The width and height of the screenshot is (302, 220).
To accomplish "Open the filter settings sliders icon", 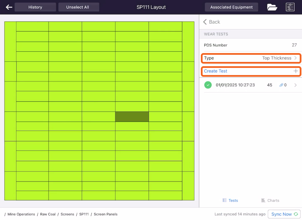I will (290, 7).
